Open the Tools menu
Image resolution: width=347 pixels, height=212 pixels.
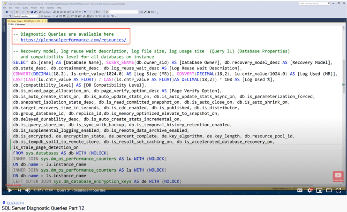(x=42, y=8)
